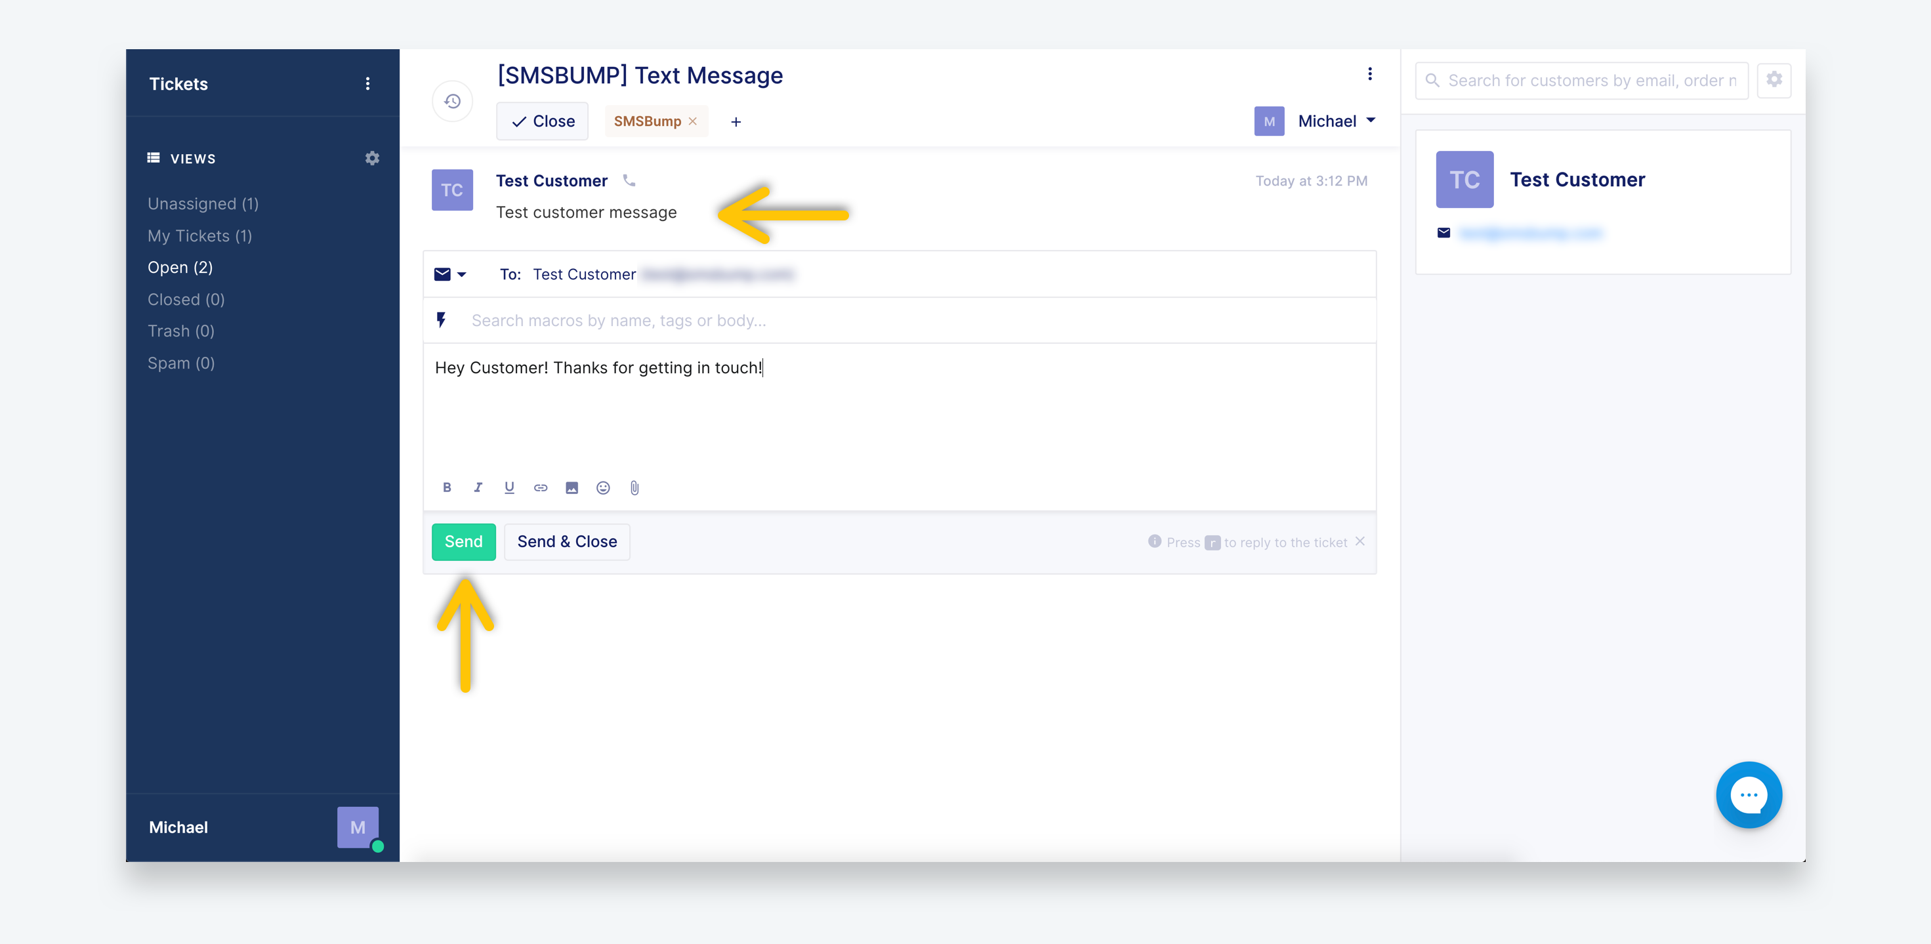Image resolution: width=1931 pixels, height=944 pixels.
Task: Open the live chat bubble widget
Action: 1749,794
